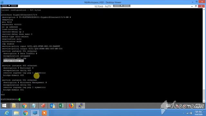Select the PuTTY icon in remote taskbar
The height and width of the screenshot is (116, 206).
[80, 106]
